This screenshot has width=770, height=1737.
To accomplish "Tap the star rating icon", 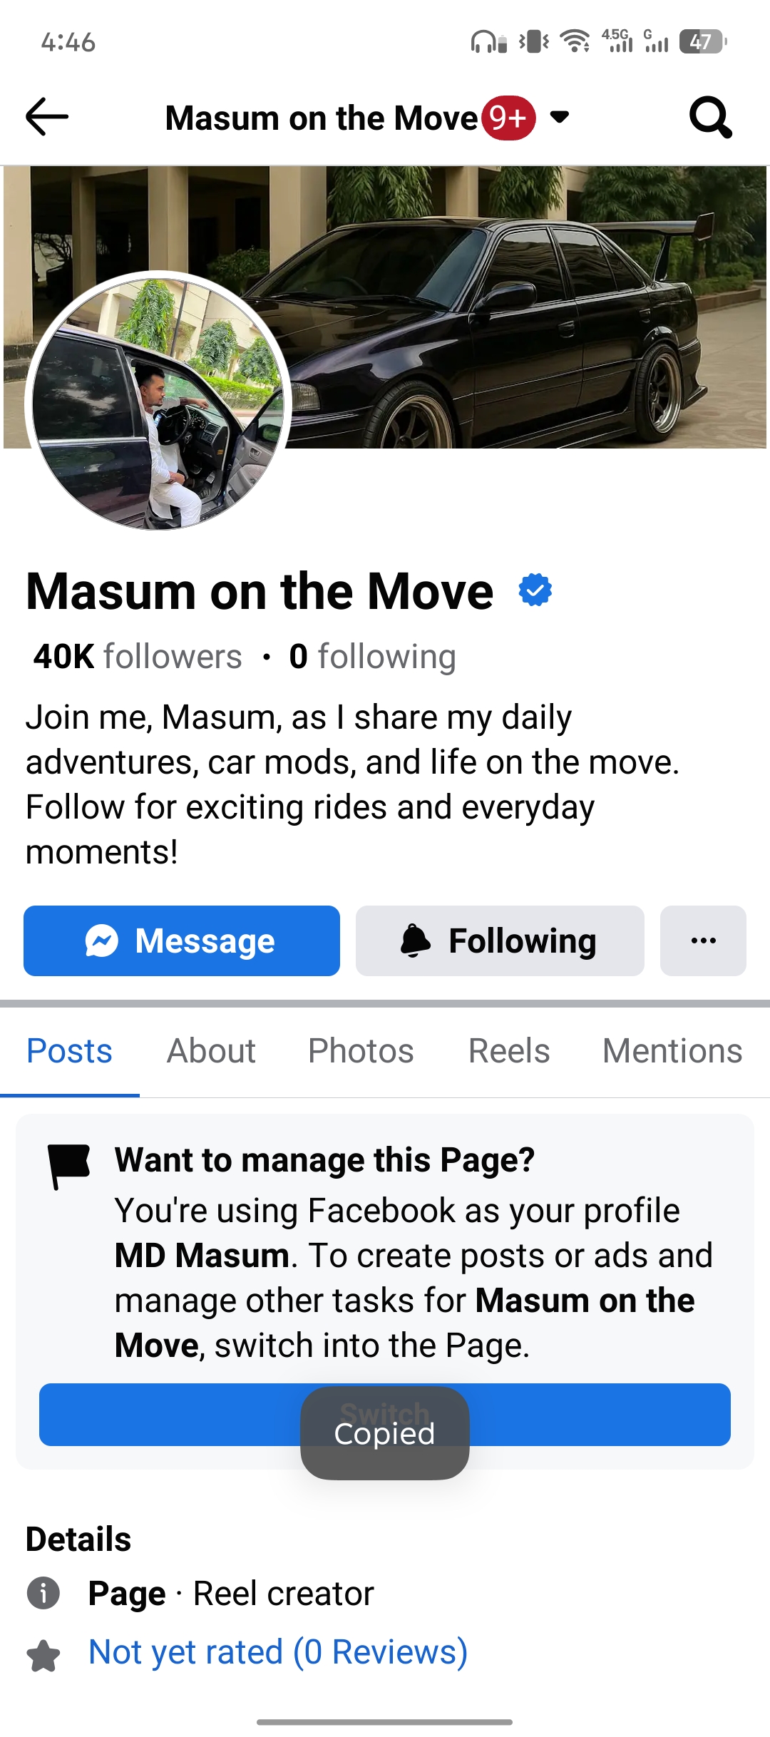I will coord(43,1654).
